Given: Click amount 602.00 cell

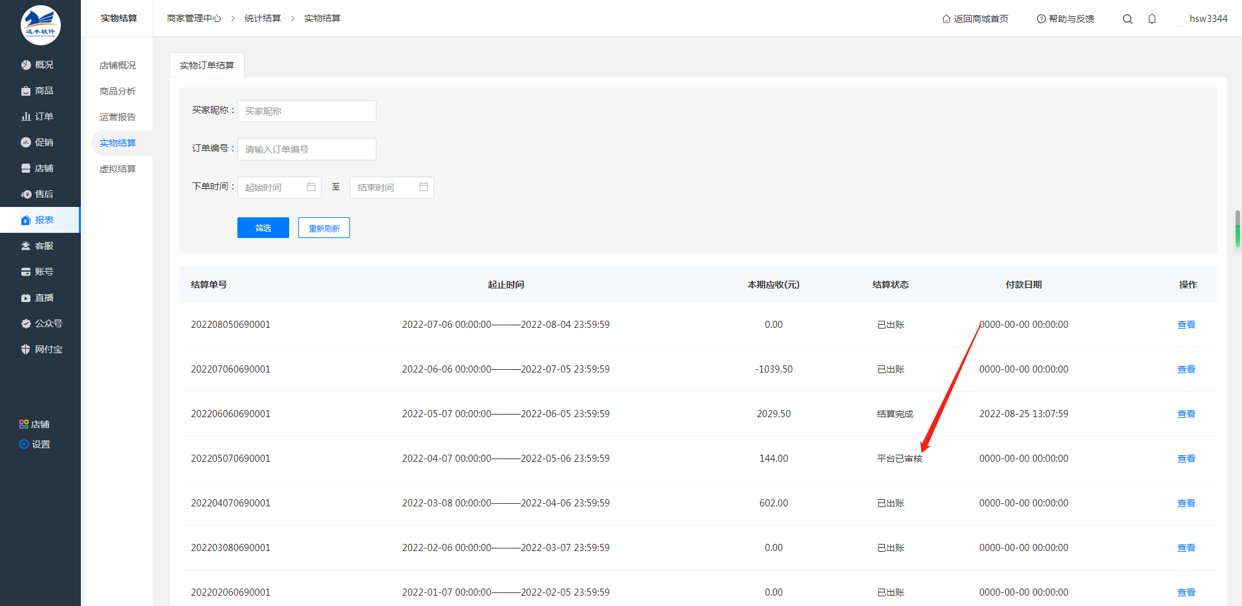Looking at the screenshot, I should [774, 503].
